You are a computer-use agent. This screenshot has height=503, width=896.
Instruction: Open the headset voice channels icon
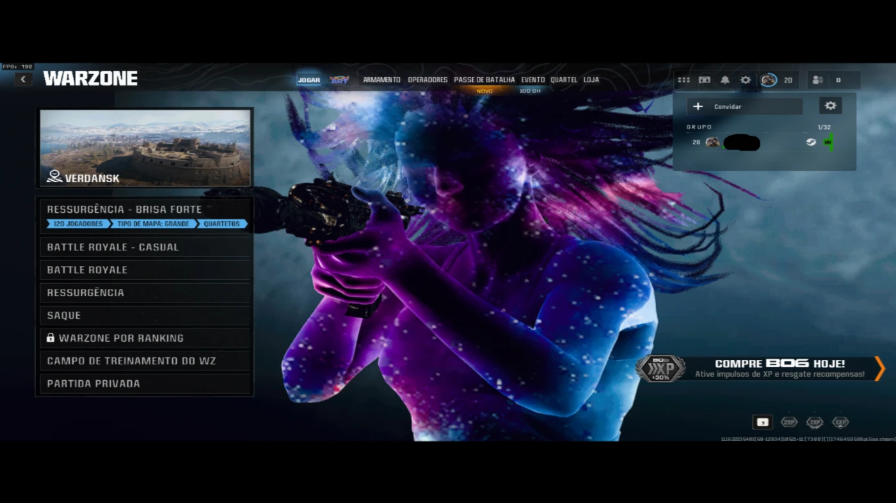704,80
